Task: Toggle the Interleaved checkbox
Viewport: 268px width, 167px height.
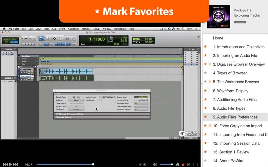Action: coord(100,100)
